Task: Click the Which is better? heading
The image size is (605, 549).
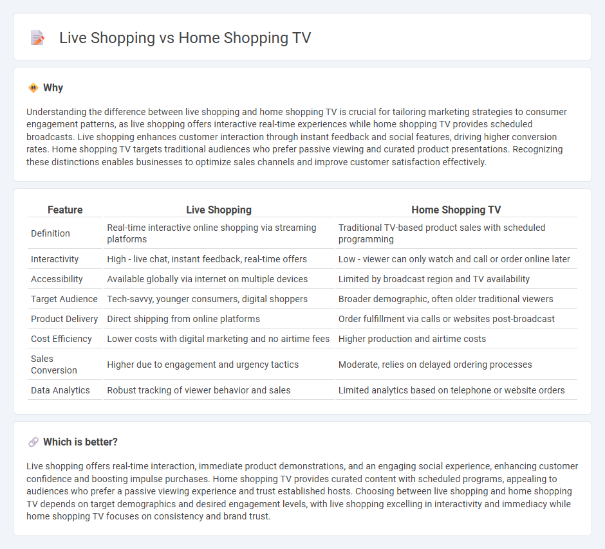Action: (x=80, y=442)
